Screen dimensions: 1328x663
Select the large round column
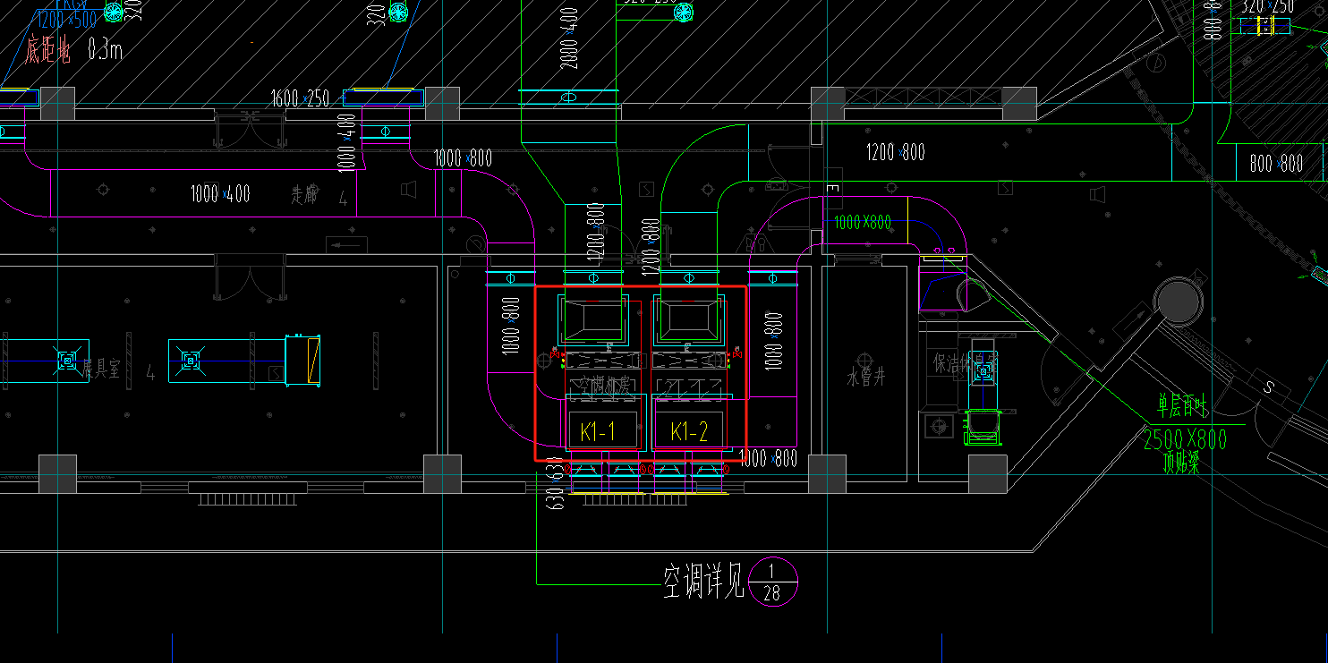[x=1180, y=303]
